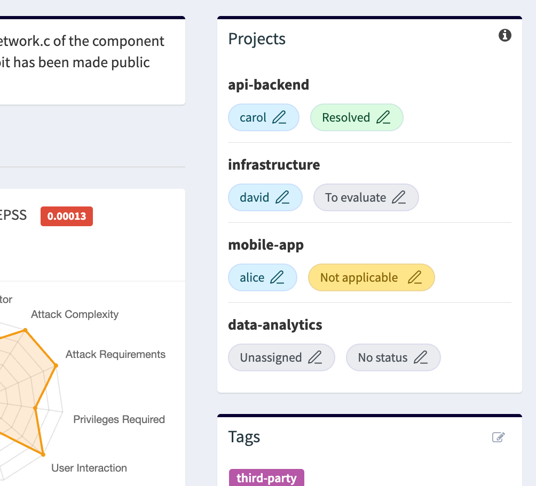Viewport: 536px width, 486px height.
Task: Open the mobile-app status chooser
Action: tap(371, 277)
